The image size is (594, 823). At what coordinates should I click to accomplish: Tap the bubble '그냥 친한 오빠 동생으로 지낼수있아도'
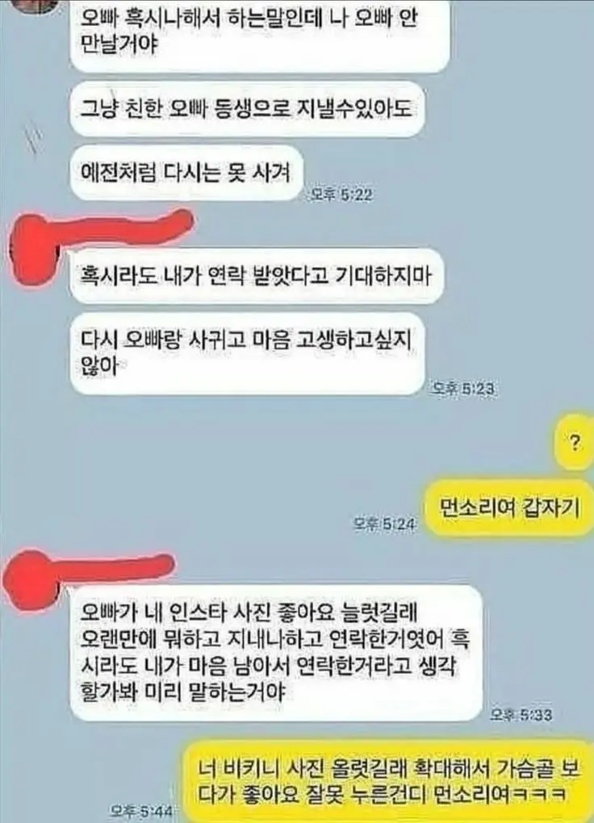point(247,109)
